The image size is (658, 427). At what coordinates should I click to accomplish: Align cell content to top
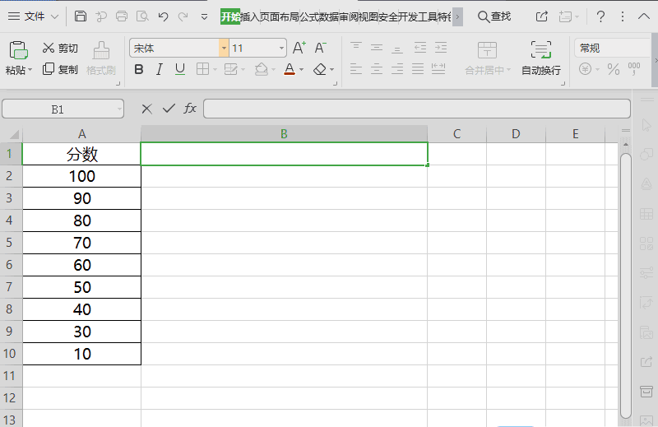(356, 47)
